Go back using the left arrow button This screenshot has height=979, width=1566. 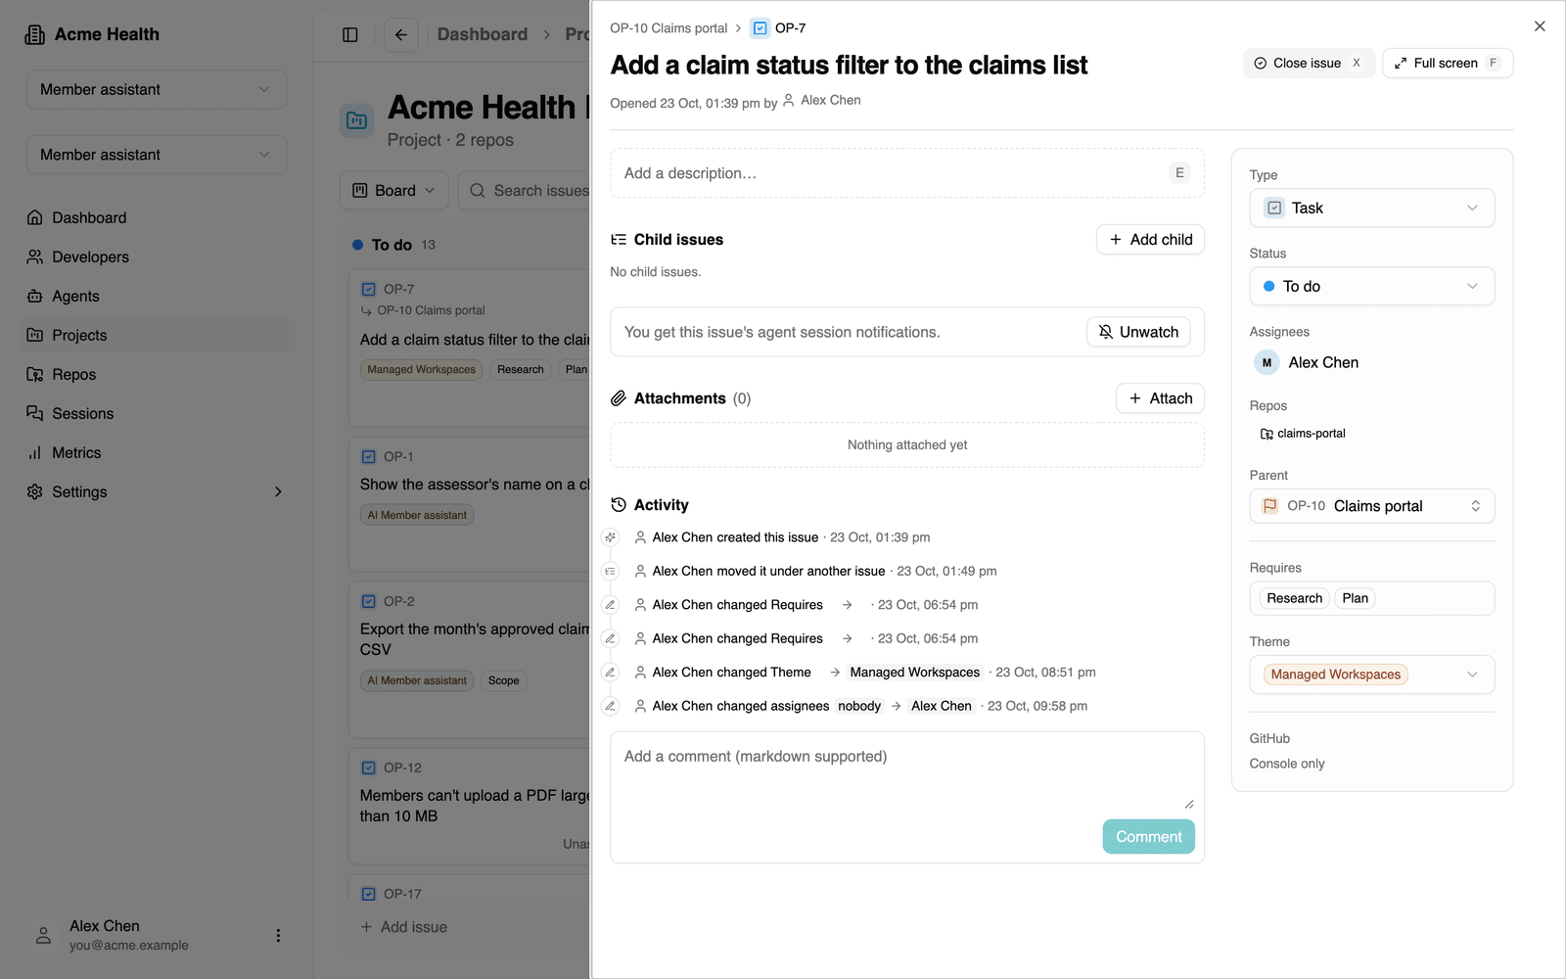click(401, 34)
